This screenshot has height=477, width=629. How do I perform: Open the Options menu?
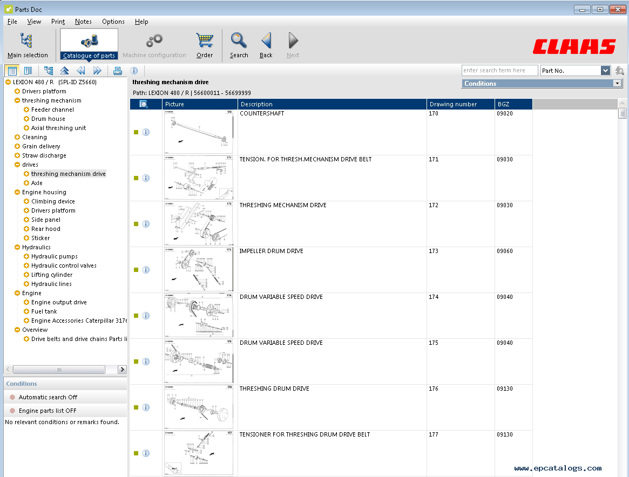coord(113,22)
